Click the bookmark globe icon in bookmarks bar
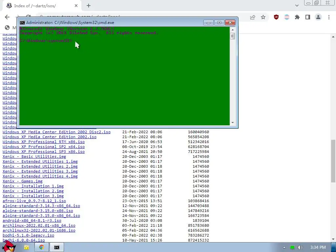Image resolution: width=336 pixels, height=252 pixels. 7,28
